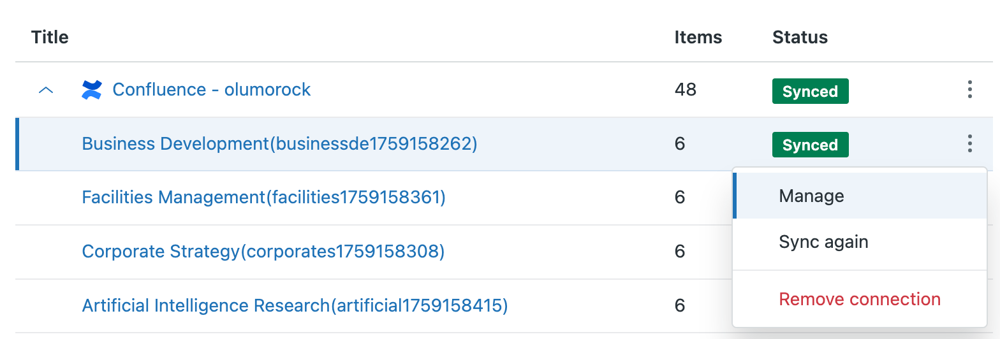This screenshot has width=1000, height=339.
Task: Click the Title column header
Action: pyautogui.click(x=50, y=37)
